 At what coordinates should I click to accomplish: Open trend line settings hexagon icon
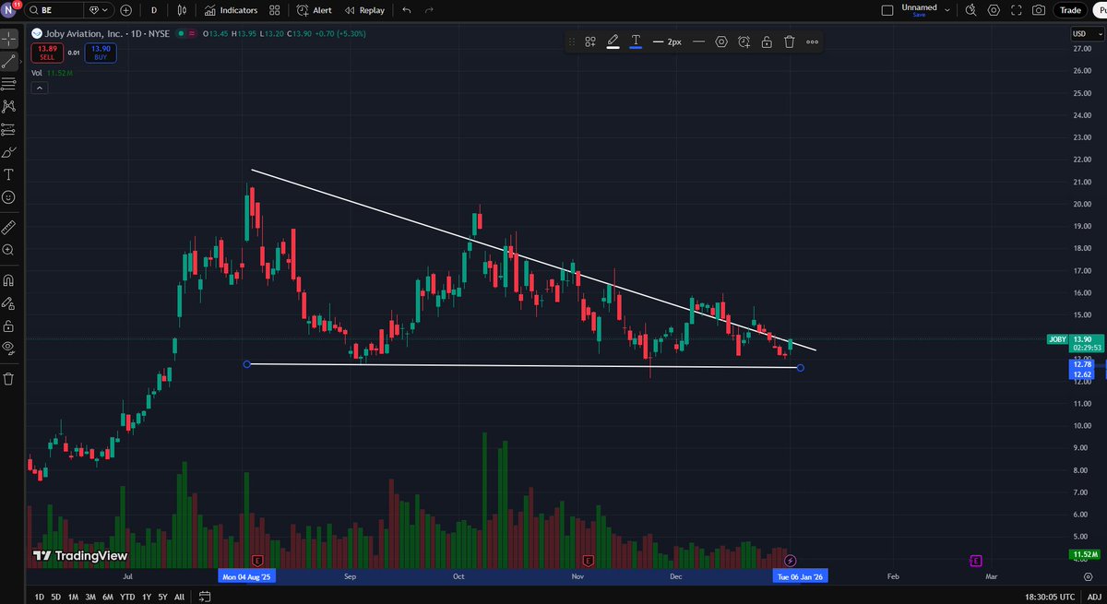721,41
